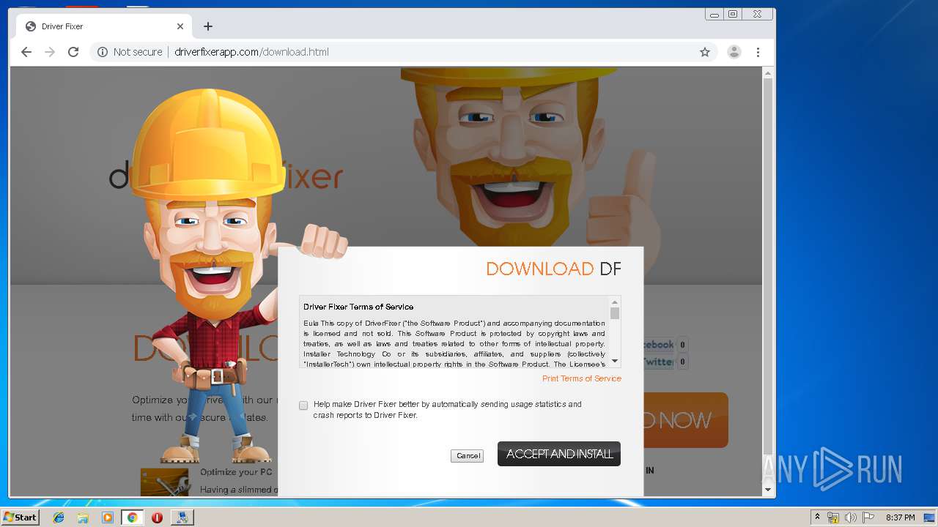Image resolution: width=938 pixels, height=527 pixels.
Task: Open a new browser tab
Action: click(x=208, y=26)
